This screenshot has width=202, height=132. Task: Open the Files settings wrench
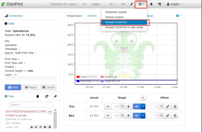coord(55,96)
